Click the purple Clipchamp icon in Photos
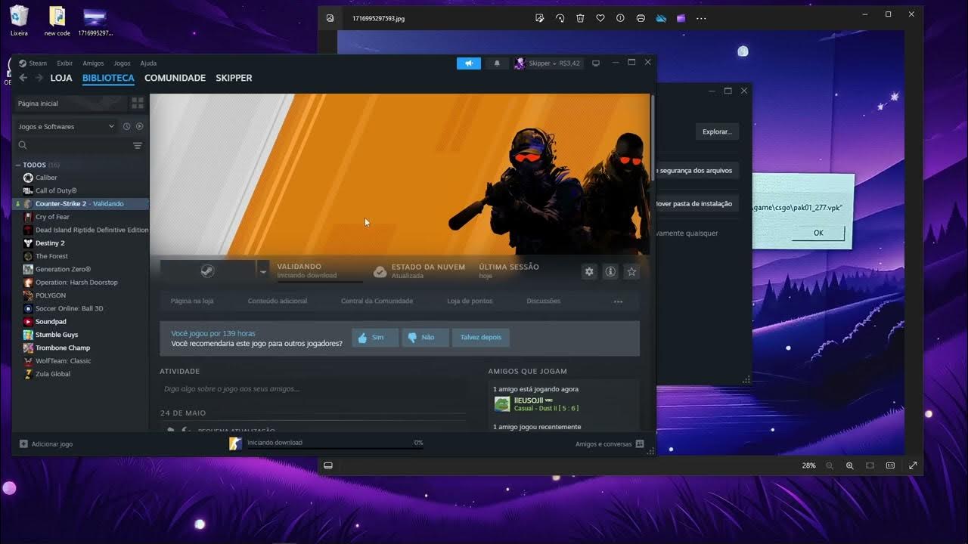Image resolution: width=968 pixels, height=544 pixels. [x=681, y=18]
